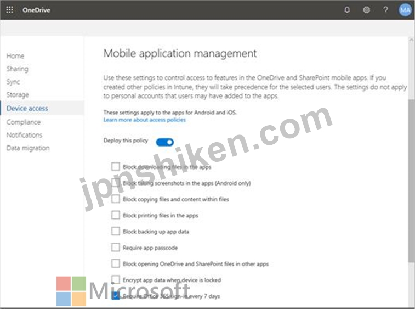415x309 pixels.
Task: Check Block backing up app data
Action: 115,232
